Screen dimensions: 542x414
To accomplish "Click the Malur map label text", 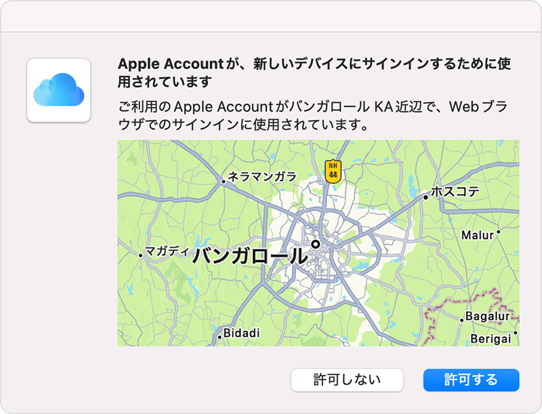I will tap(478, 235).
